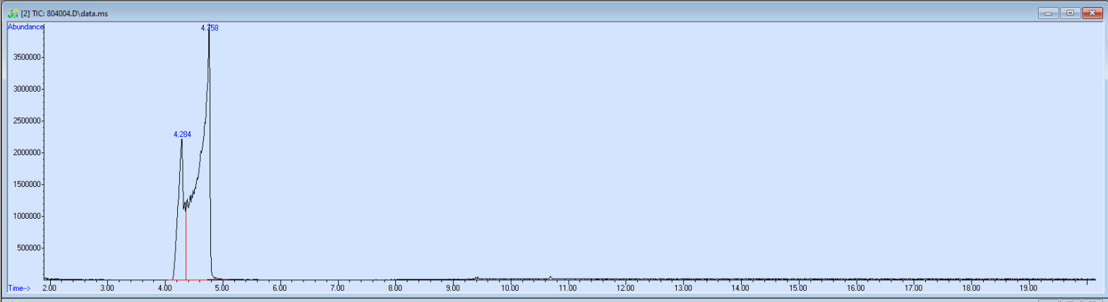This screenshot has width=1108, height=302.
Task: Click the 9.00 time axis label
Action: point(452,288)
